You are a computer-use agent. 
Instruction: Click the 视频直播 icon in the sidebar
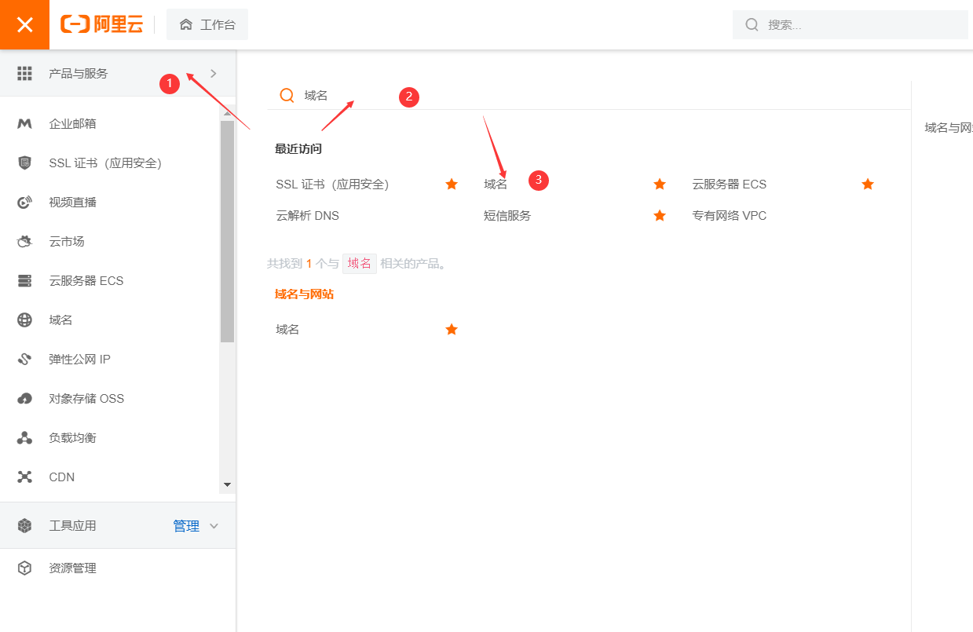coord(24,202)
